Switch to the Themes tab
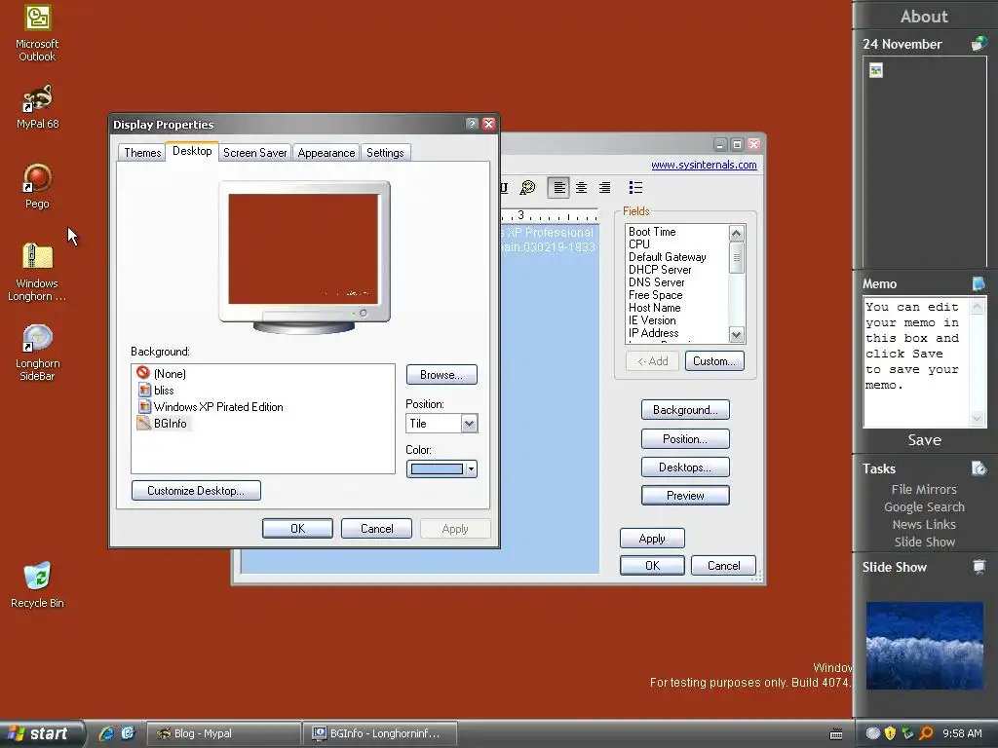The image size is (998, 748). pyautogui.click(x=142, y=153)
